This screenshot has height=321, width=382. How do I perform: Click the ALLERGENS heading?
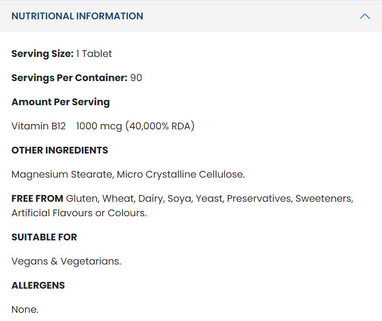point(38,285)
